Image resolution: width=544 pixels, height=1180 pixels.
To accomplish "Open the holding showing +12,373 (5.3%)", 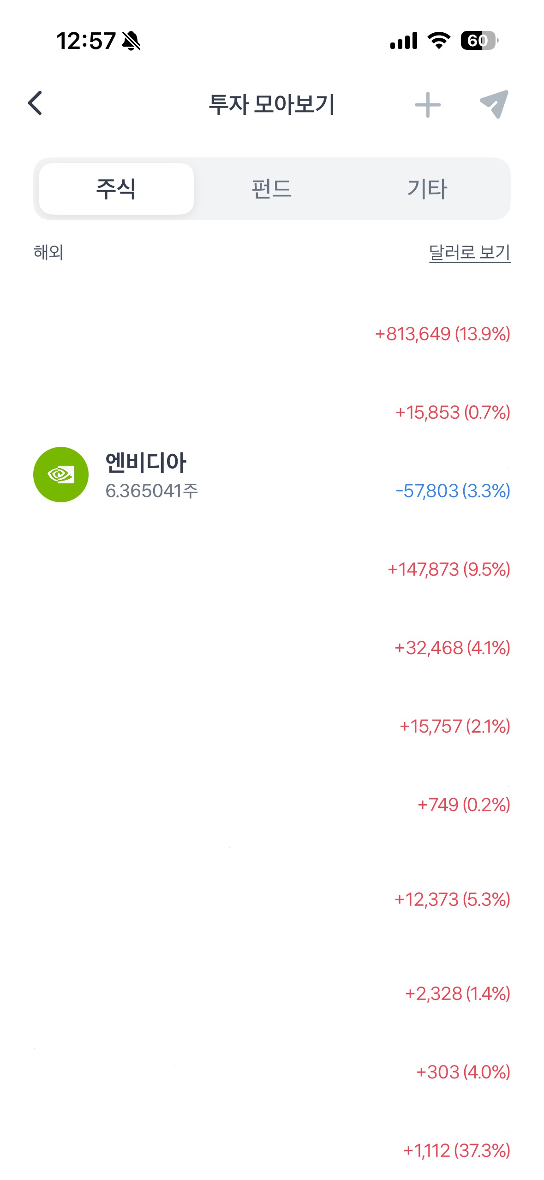I will [x=272, y=899].
